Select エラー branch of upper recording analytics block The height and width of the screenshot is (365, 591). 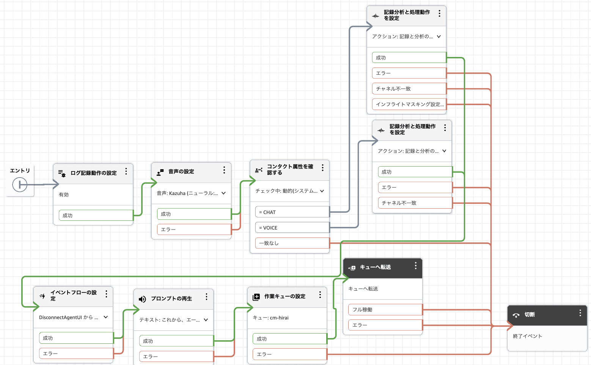(x=409, y=73)
